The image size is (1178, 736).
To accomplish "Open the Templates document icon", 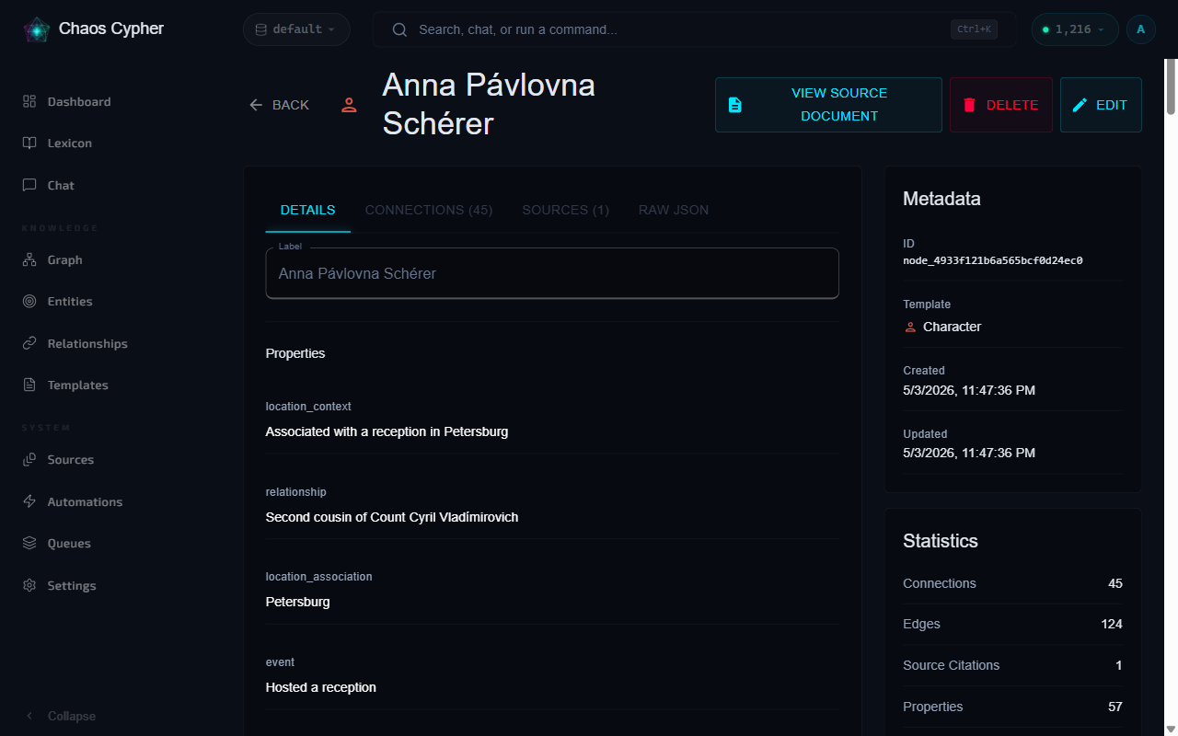I will [29, 385].
